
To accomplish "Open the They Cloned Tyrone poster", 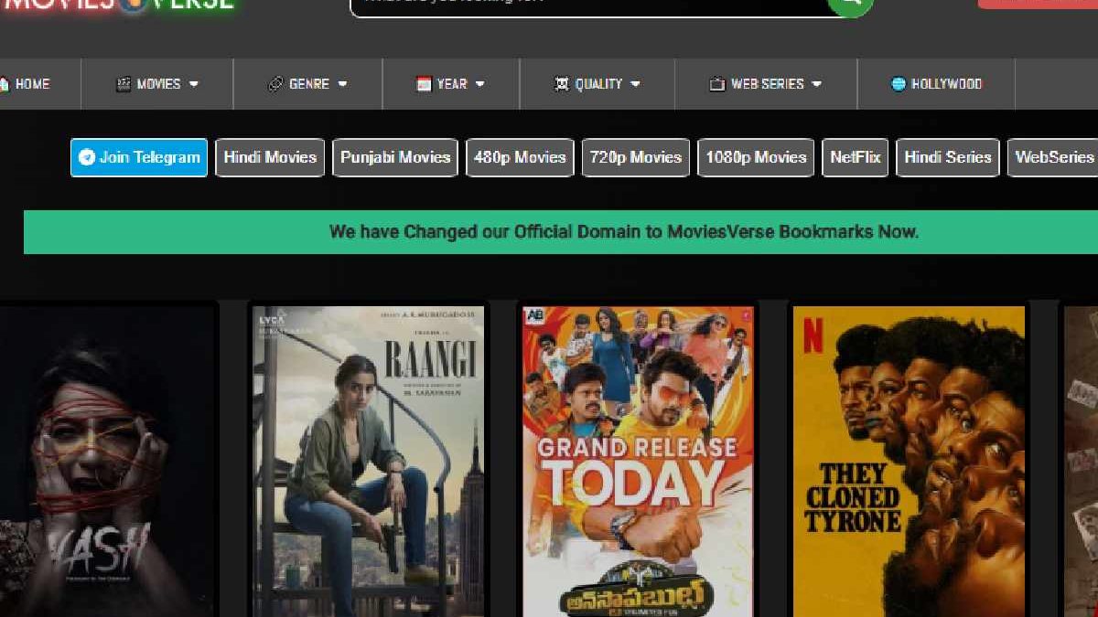I will 909,462.
